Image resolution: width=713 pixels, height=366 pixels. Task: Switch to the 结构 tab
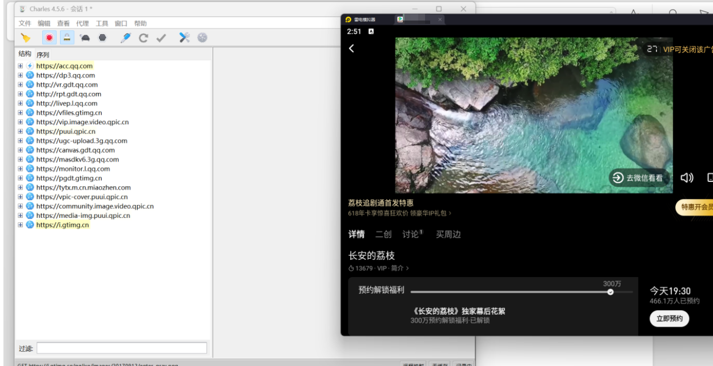point(25,54)
